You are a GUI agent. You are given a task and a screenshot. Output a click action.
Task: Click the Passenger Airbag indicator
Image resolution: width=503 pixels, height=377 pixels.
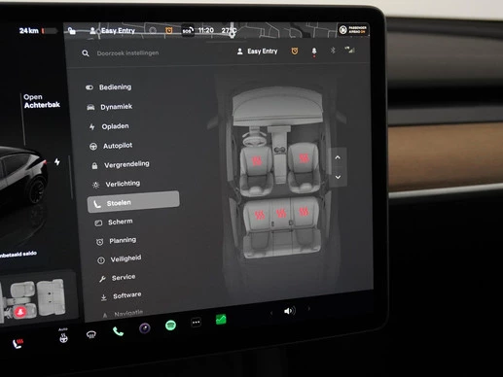(x=353, y=30)
